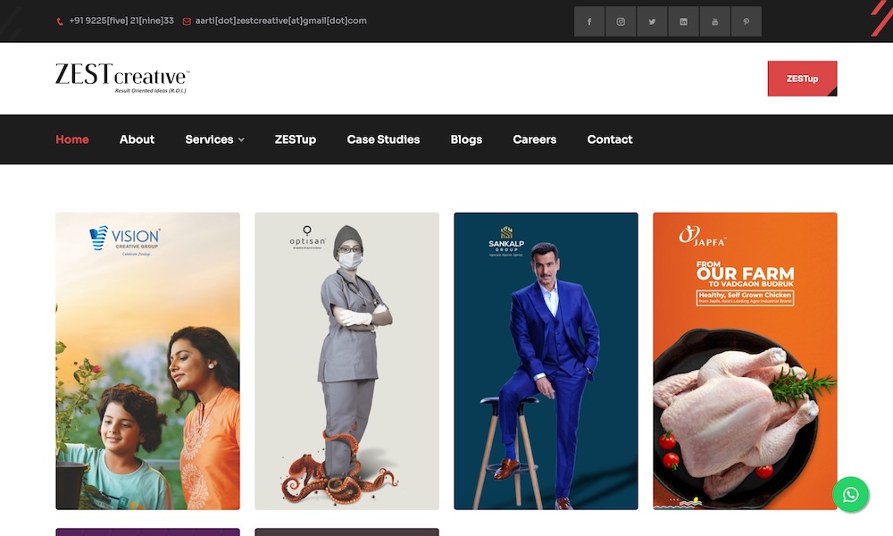Open the Japfa chicken ad thumbnail
The height and width of the screenshot is (536, 893).
[x=745, y=361]
